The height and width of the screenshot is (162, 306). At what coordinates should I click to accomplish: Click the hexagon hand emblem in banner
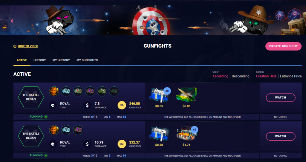[280, 15]
